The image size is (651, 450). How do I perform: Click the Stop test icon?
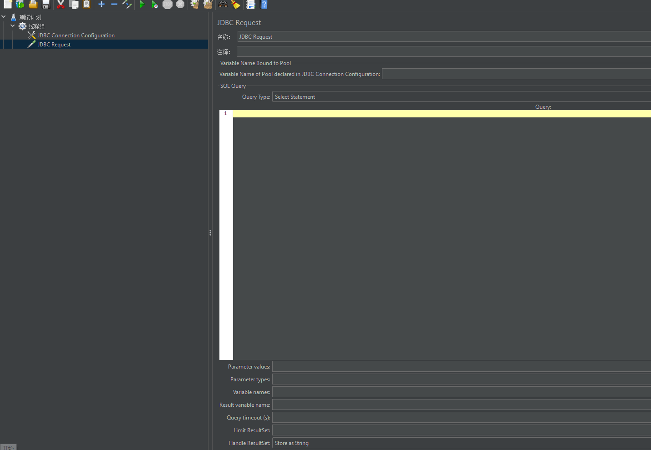[x=168, y=4]
